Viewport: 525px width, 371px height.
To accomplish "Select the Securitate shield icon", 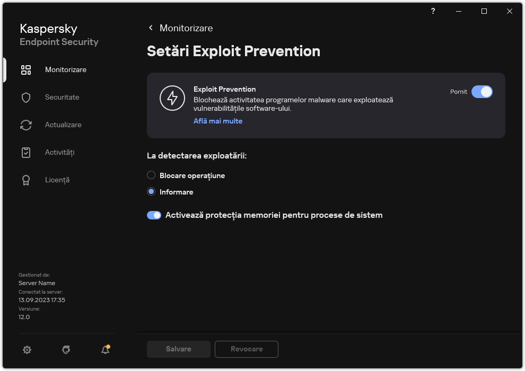I will pos(25,97).
